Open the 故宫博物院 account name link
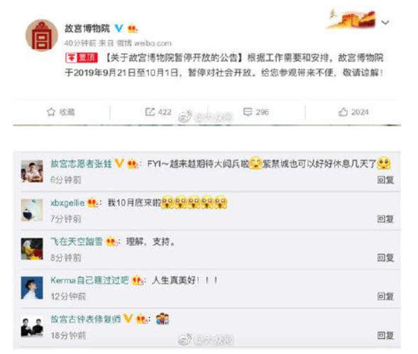Screen dimensions: 418x354 point(87,28)
